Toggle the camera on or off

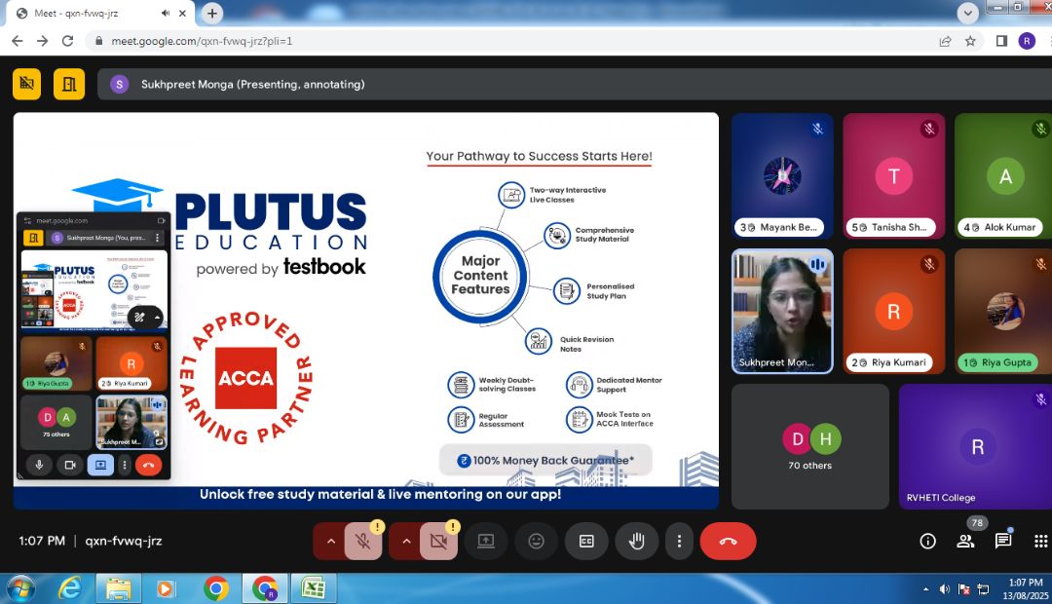tap(438, 542)
